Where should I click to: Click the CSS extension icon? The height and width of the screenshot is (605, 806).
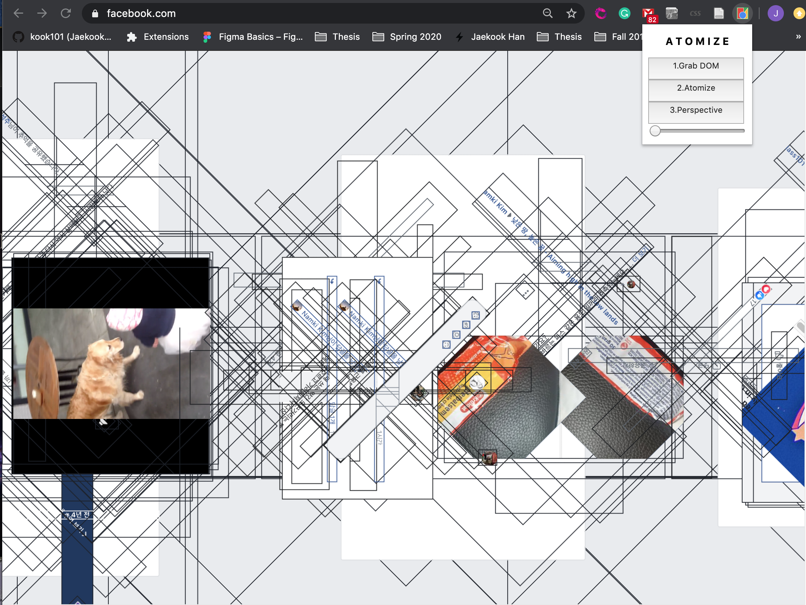(x=695, y=14)
